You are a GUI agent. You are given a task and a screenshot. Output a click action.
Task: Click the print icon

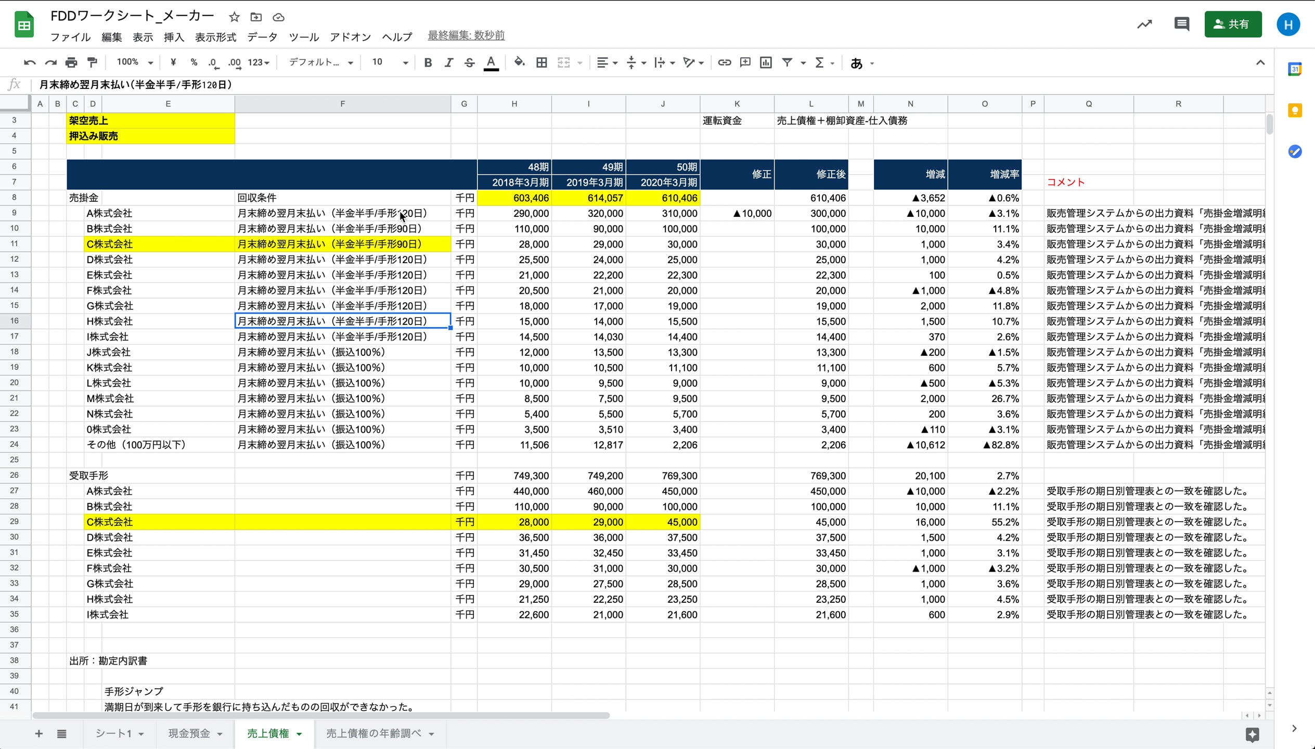coord(71,62)
